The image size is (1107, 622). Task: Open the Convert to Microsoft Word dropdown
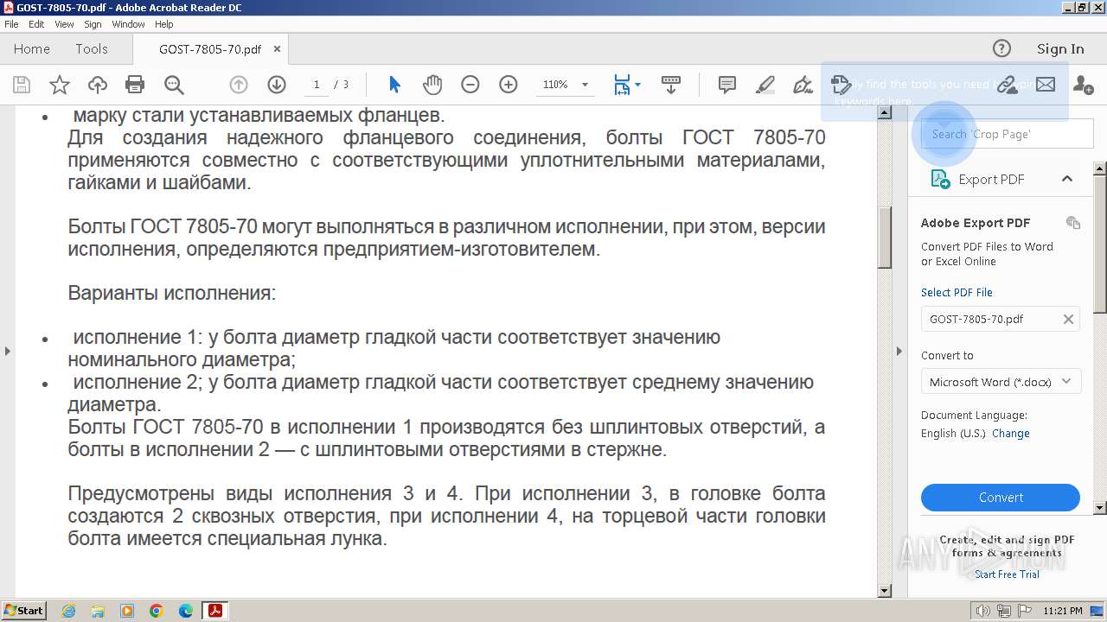1001,382
